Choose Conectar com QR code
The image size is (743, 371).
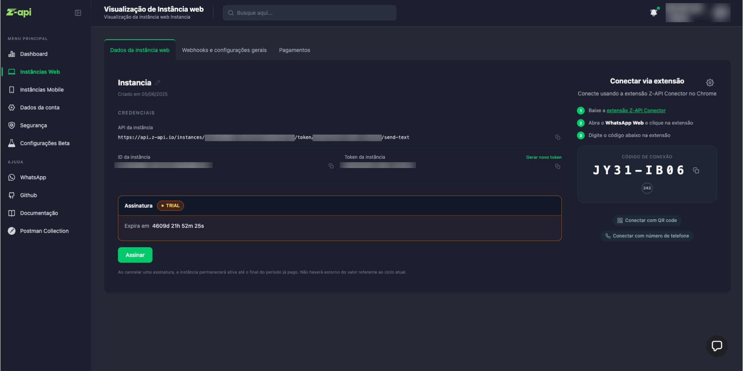[647, 220]
